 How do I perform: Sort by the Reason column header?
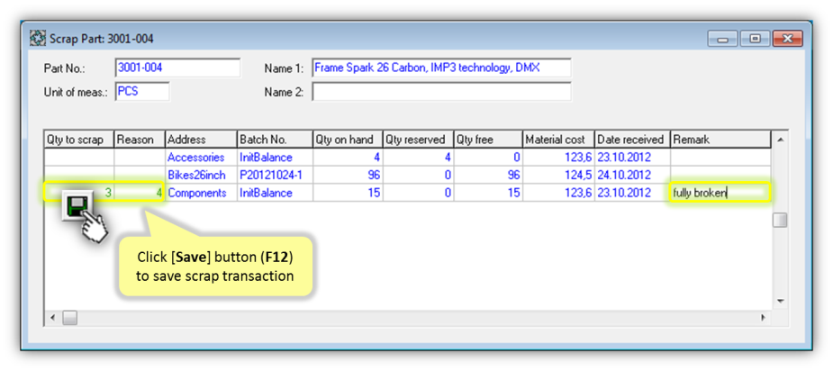139,140
